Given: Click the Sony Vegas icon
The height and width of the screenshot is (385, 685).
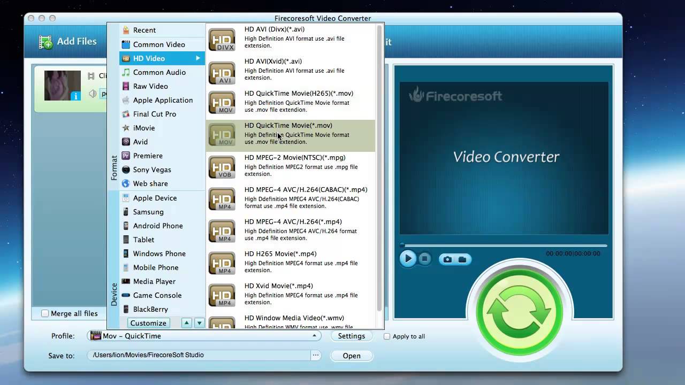Looking at the screenshot, I should click(x=126, y=170).
